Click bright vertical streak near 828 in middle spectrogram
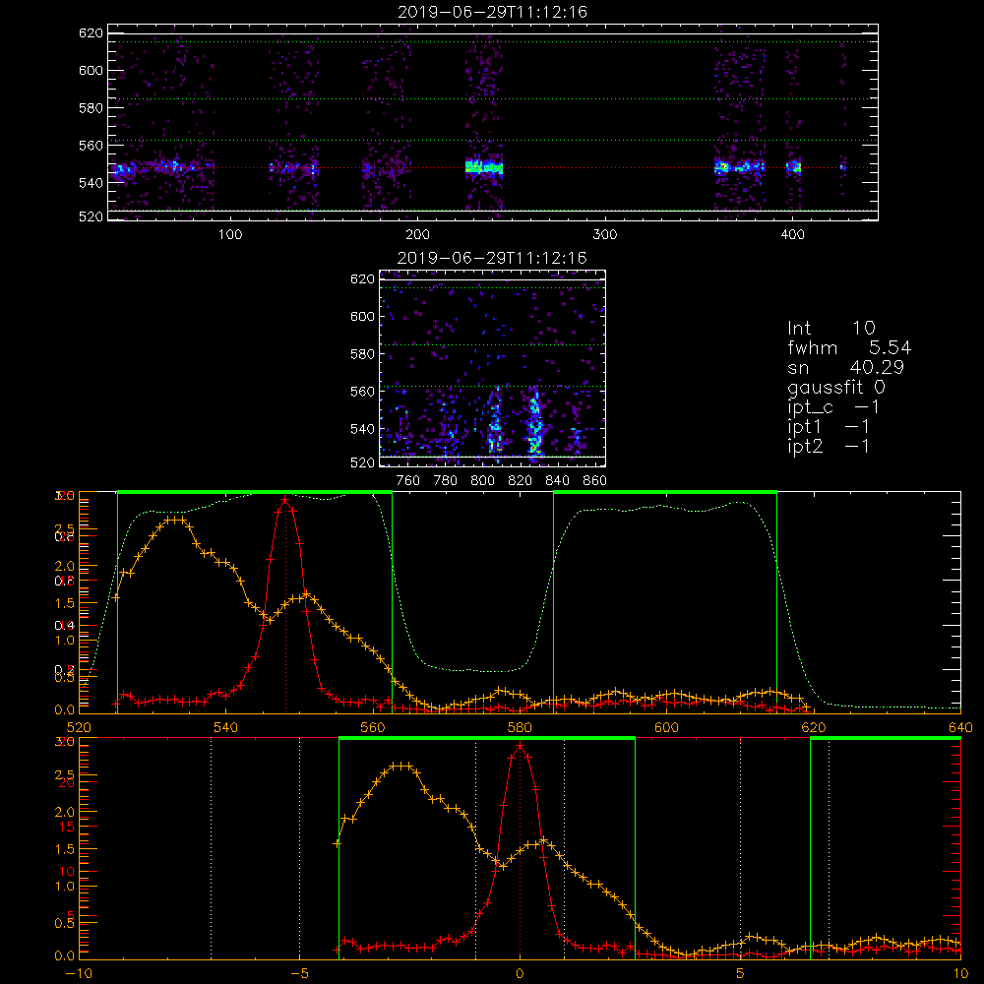Image resolution: width=984 pixels, height=984 pixels. (x=534, y=422)
